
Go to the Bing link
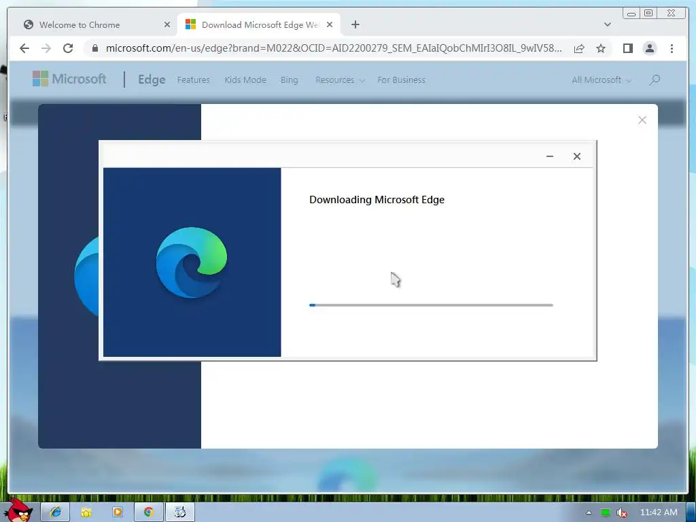(289, 80)
